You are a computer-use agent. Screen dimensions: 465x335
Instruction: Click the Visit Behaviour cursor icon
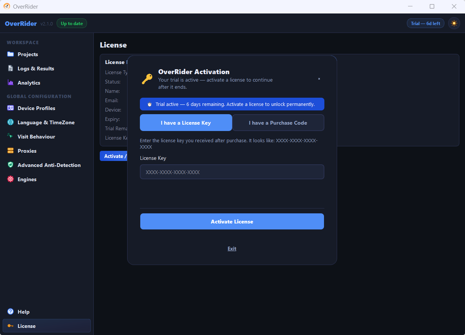[10, 137]
